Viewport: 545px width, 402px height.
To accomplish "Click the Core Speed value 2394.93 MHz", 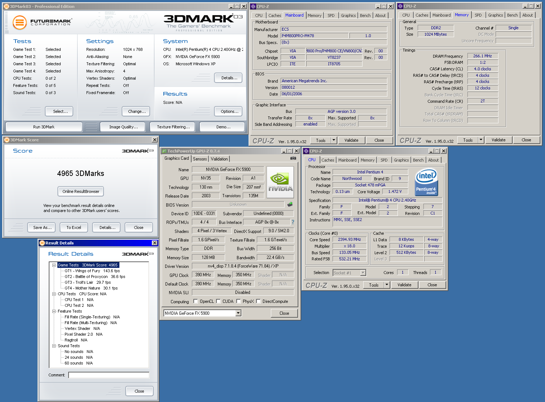I will [x=349, y=239].
